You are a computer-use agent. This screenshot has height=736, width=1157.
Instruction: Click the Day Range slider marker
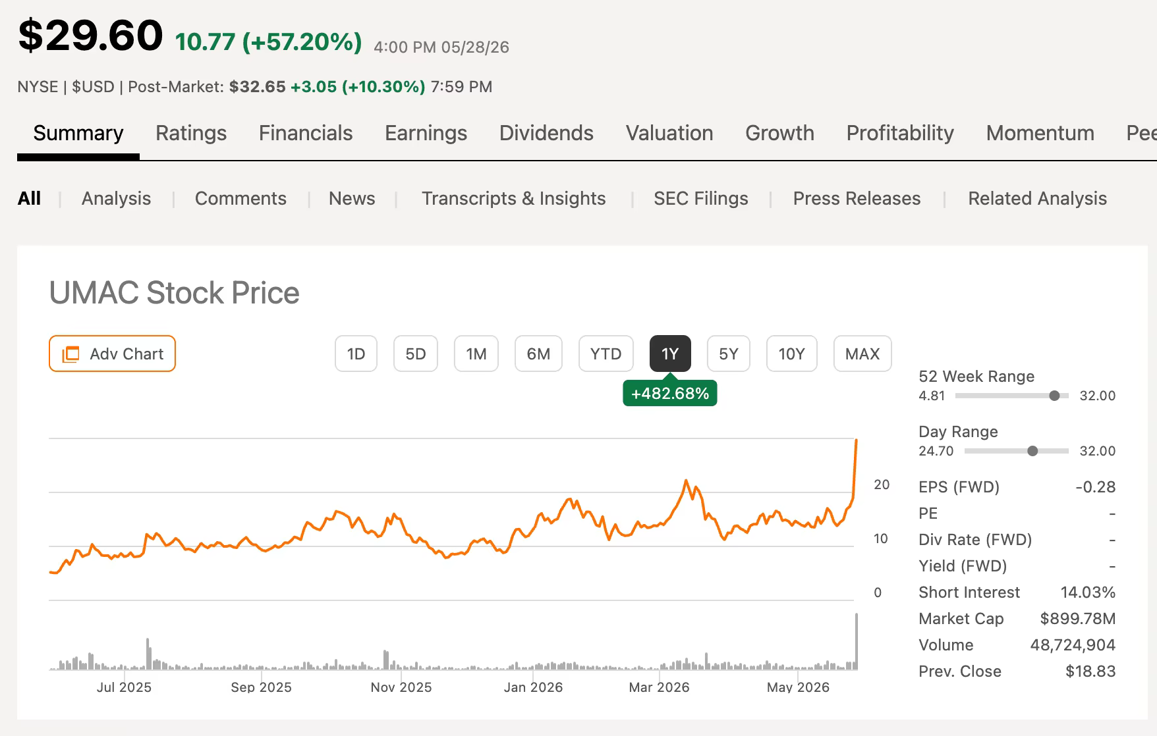(x=1032, y=451)
